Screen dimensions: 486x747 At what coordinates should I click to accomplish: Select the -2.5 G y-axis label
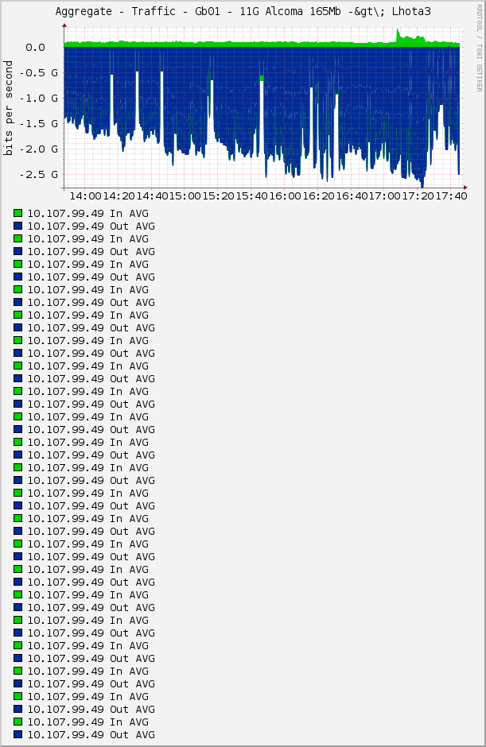coord(39,175)
